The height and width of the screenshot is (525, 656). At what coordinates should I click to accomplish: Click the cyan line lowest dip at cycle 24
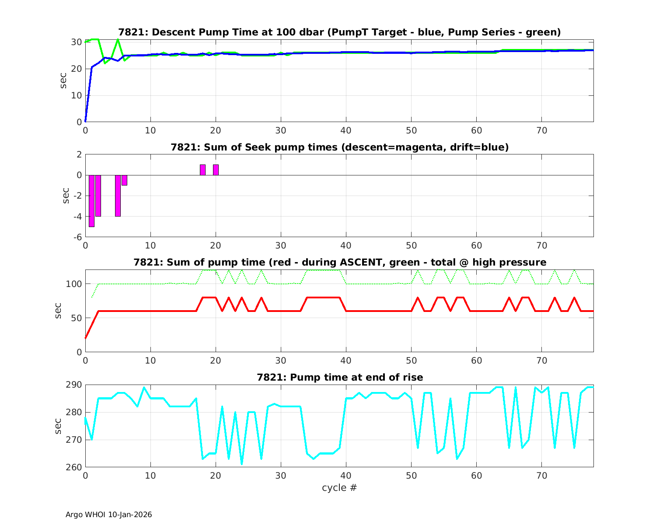tap(242, 464)
